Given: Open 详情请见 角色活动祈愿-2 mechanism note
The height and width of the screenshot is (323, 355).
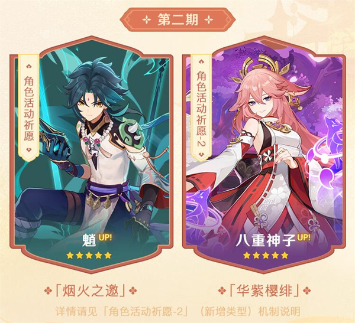Looking at the screenshot, I should 177,311.
